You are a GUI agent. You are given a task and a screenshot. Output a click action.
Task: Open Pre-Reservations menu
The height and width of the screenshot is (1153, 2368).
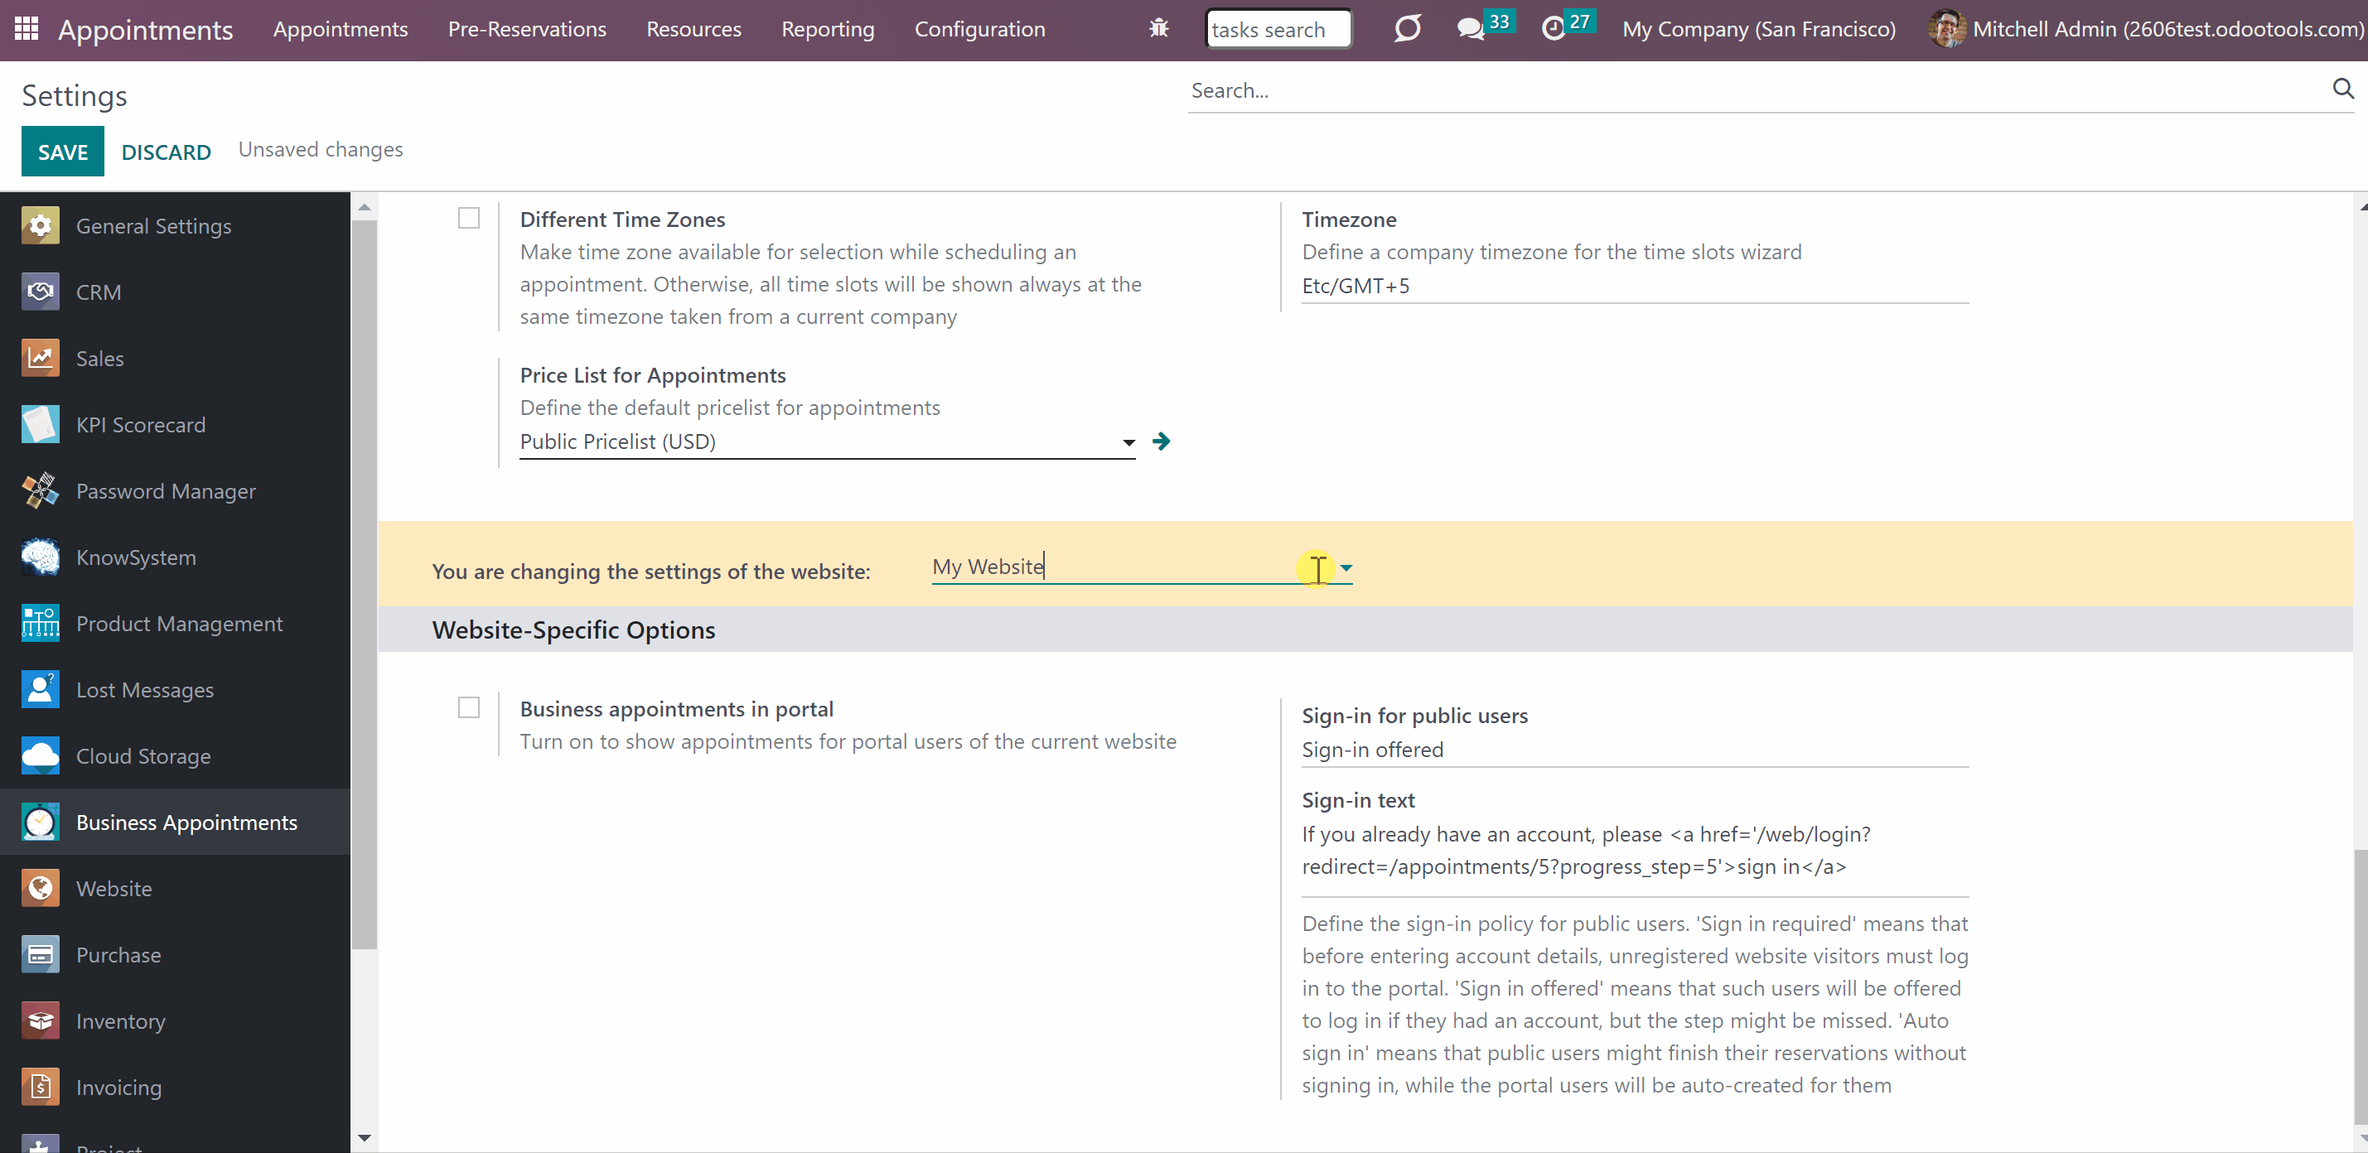[527, 29]
